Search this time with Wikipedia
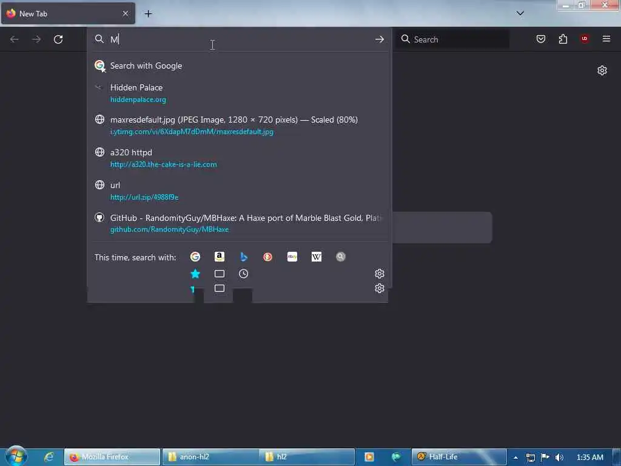 coord(317,257)
